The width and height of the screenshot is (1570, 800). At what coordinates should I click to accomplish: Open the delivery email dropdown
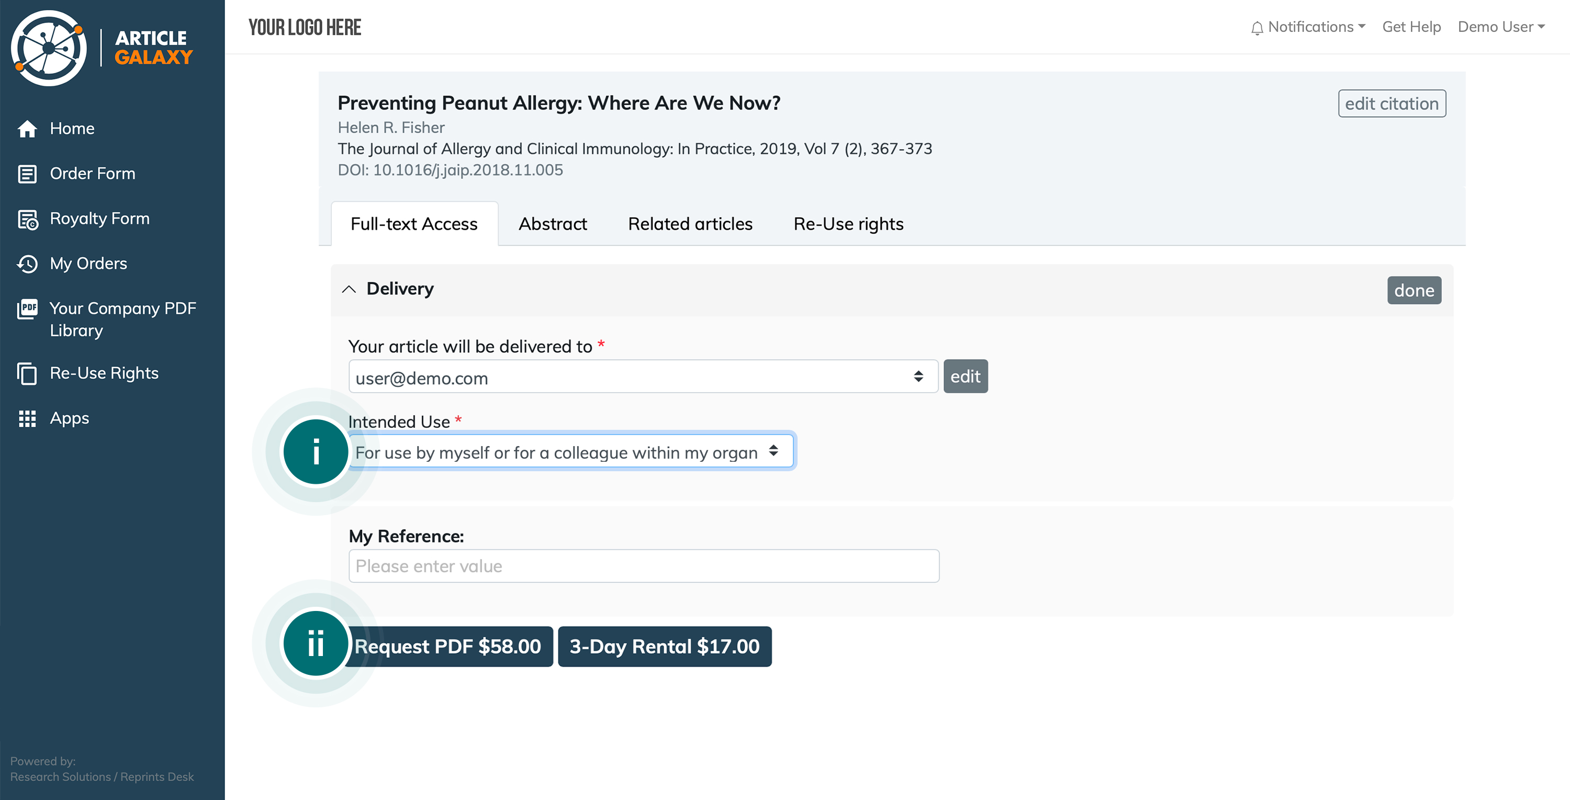coord(643,377)
